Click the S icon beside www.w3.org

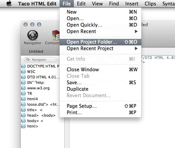[x=23, y=88]
